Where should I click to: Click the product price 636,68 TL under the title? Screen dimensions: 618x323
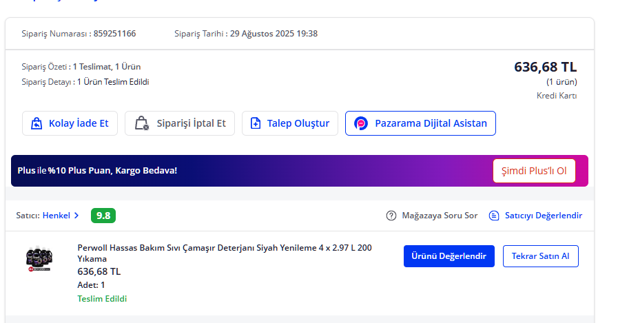(99, 271)
